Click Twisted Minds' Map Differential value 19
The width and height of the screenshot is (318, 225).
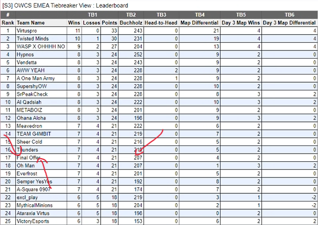(x=216, y=39)
